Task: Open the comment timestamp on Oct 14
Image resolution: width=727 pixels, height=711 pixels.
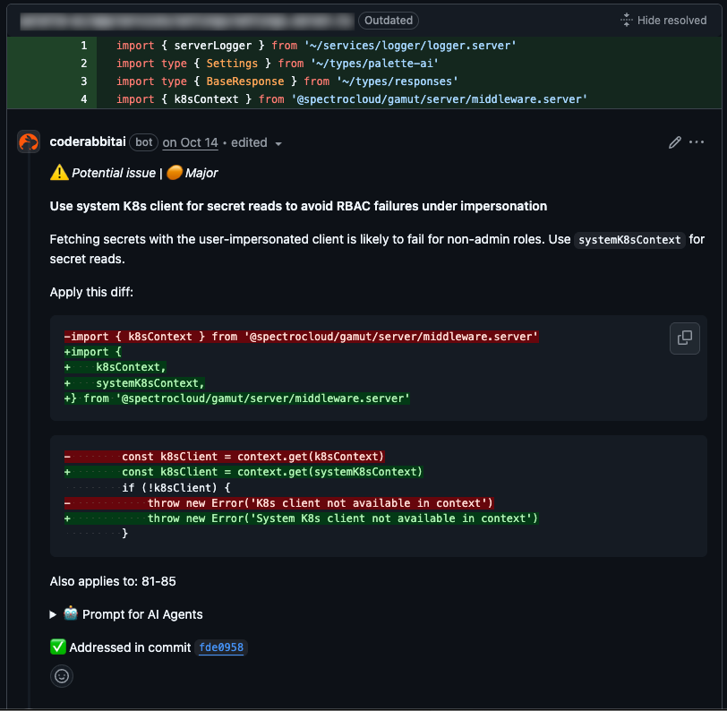Action: [190, 142]
